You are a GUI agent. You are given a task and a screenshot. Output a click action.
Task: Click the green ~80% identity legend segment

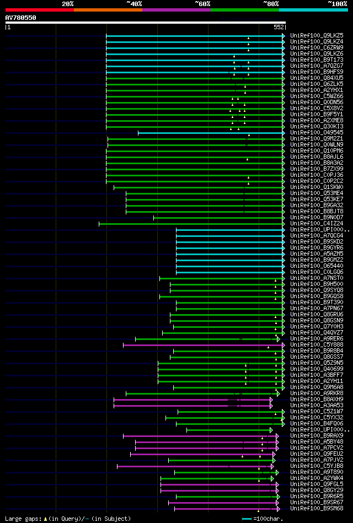pos(245,10)
